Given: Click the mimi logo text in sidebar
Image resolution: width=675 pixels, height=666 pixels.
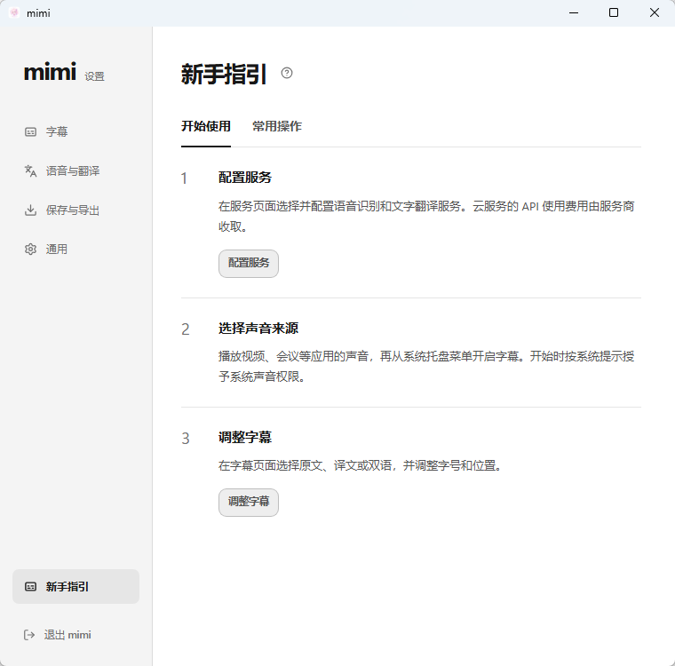Looking at the screenshot, I should click(51, 71).
